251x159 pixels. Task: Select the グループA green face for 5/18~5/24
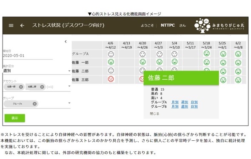click(207, 53)
